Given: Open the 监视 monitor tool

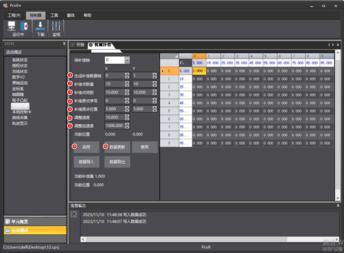Looking at the screenshot, I should (x=56, y=26).
